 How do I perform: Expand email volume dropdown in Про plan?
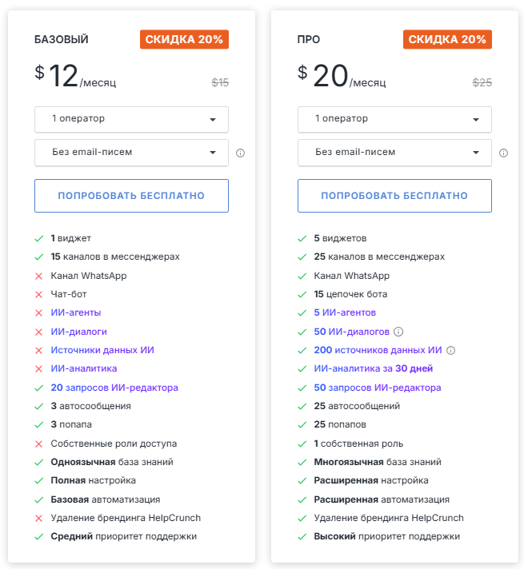(394, 152)
